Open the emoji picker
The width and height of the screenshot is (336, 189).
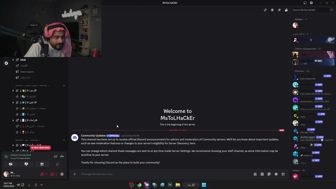276,174
